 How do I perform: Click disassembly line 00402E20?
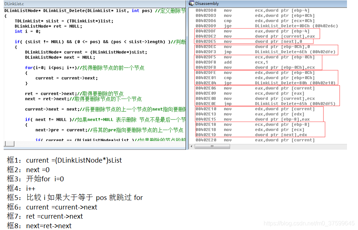click(x=255, y=140)
